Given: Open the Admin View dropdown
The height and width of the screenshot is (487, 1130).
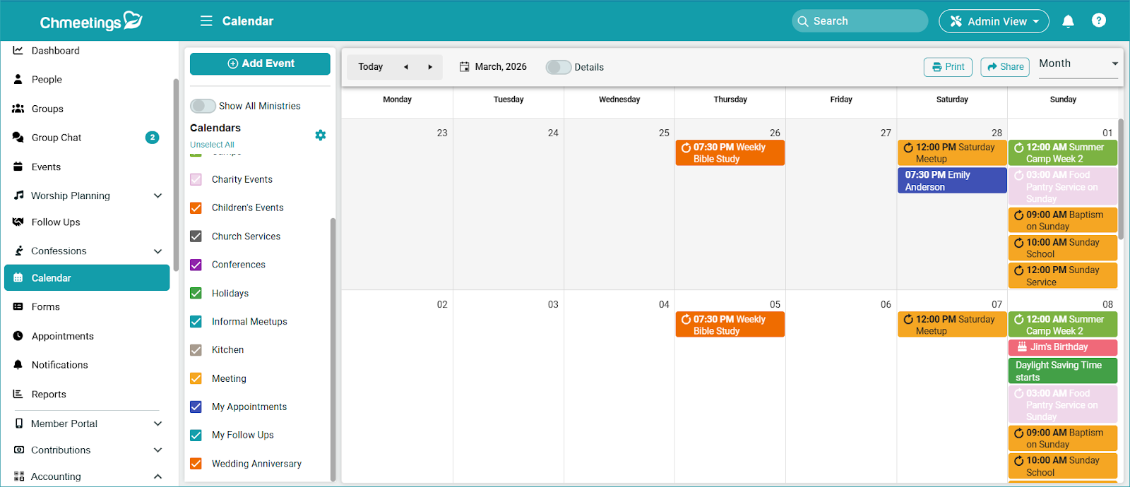Looking at the screenshot, I should (993, 21).
